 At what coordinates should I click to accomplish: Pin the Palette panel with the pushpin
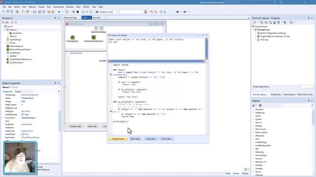[309, 101]
